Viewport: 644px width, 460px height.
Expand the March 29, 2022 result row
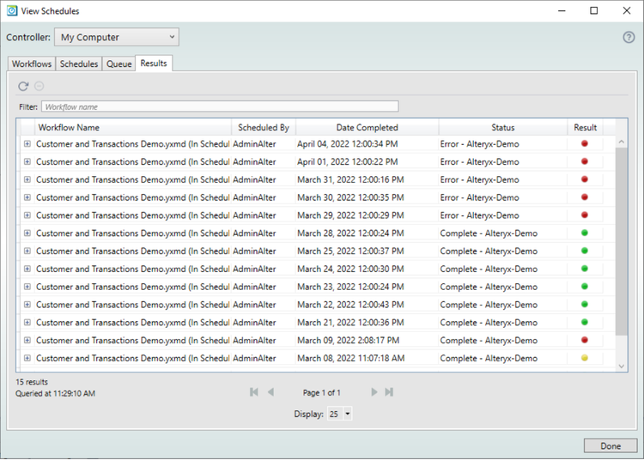pos(27,215)
